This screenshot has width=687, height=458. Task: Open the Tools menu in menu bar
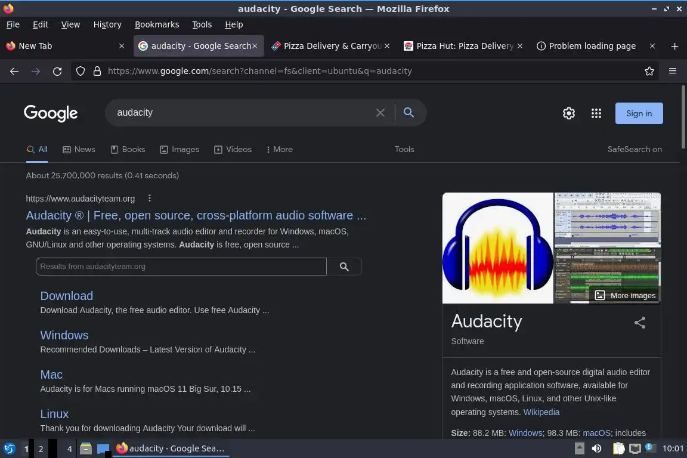tap(202, 24)
